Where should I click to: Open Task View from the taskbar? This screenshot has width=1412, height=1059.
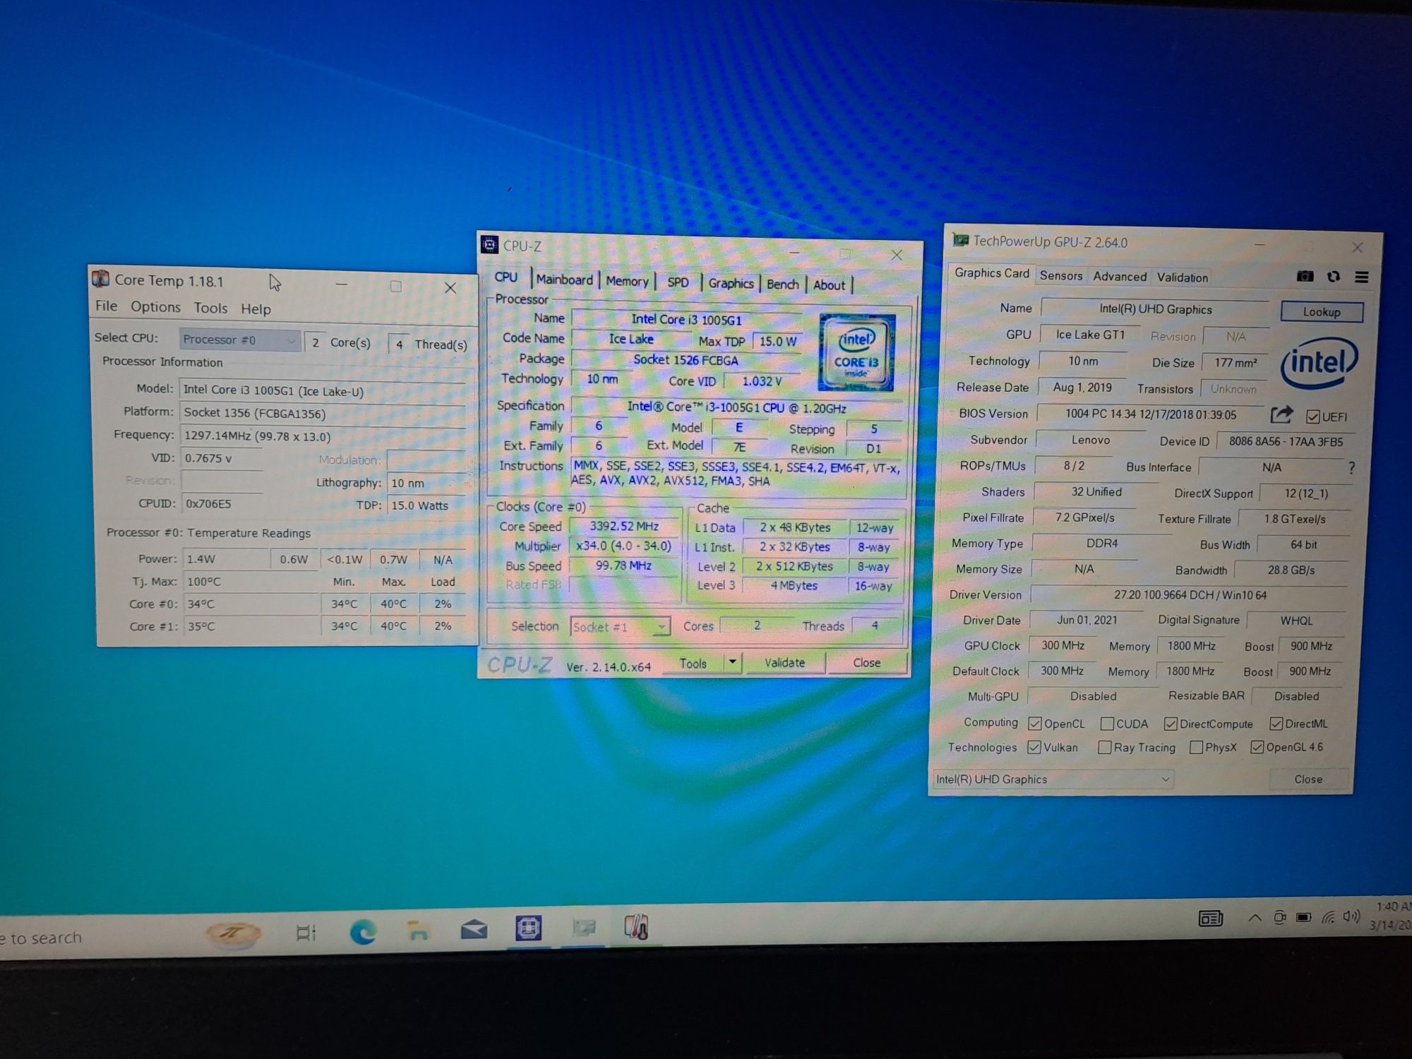[306, 933]
